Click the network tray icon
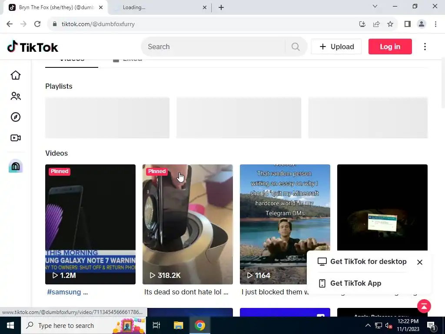Image resolution: width=445 pixels, height=334 pixels. coord(379,325)
